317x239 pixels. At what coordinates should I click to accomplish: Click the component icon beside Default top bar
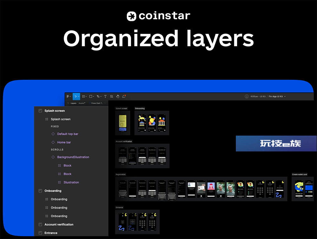[53, 134]
